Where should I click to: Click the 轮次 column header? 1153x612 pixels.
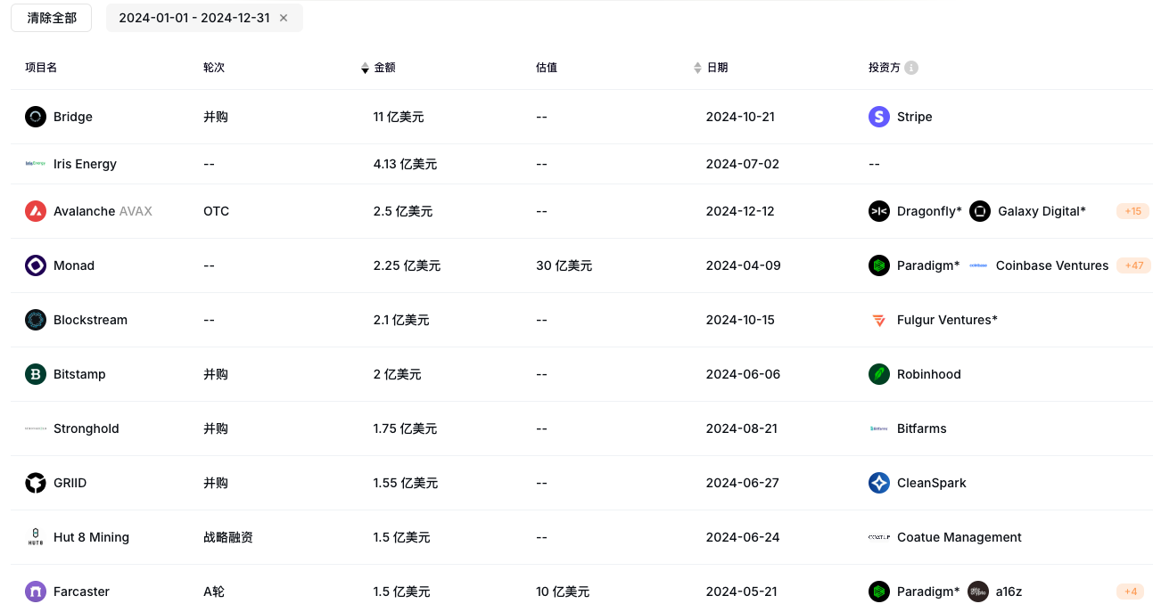click(x=214, y=68)
